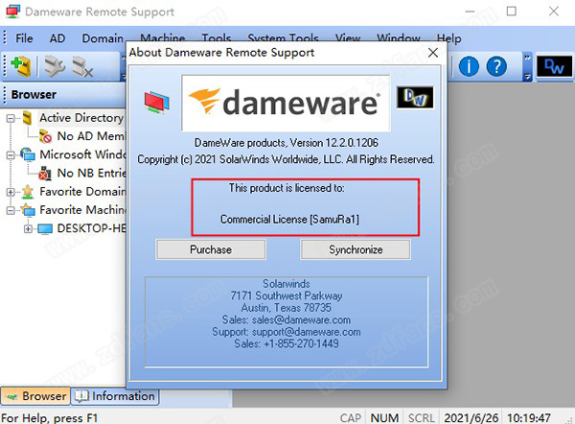Switch to the Browser bottom tab

pos(35,396)
